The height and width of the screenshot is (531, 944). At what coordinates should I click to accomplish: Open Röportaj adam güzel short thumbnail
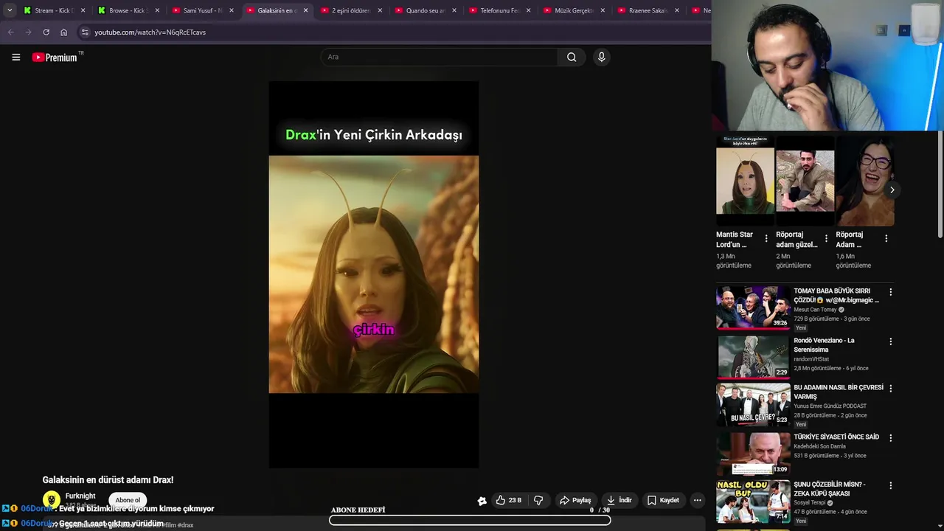(x=805, y=181)
